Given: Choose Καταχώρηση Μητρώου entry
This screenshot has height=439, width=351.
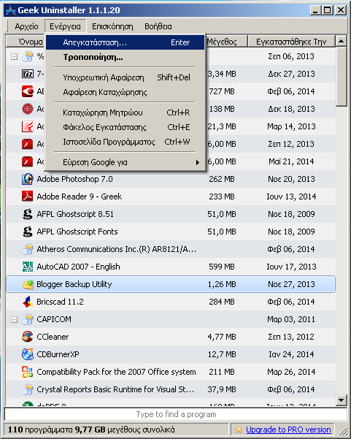Looking at the screenshot, I should [x=126, y=112].
